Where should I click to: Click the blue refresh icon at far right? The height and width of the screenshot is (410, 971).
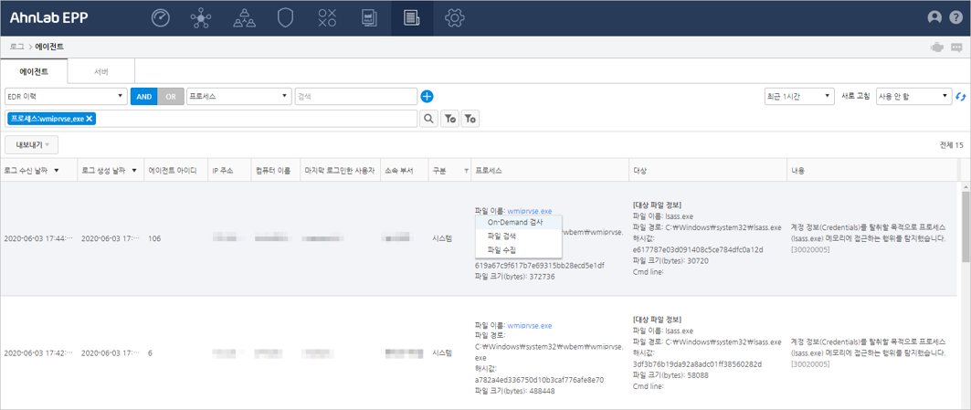[960, 97]
